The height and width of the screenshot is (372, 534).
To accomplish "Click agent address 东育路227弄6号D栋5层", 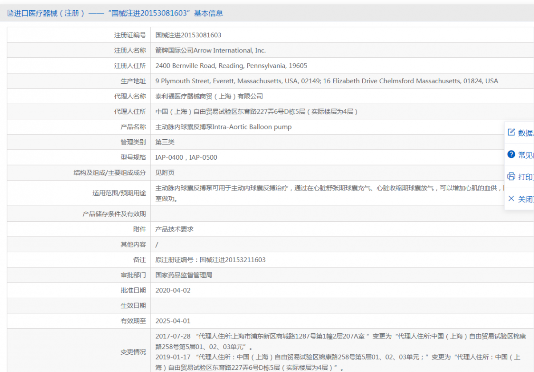I will [257, 112].
